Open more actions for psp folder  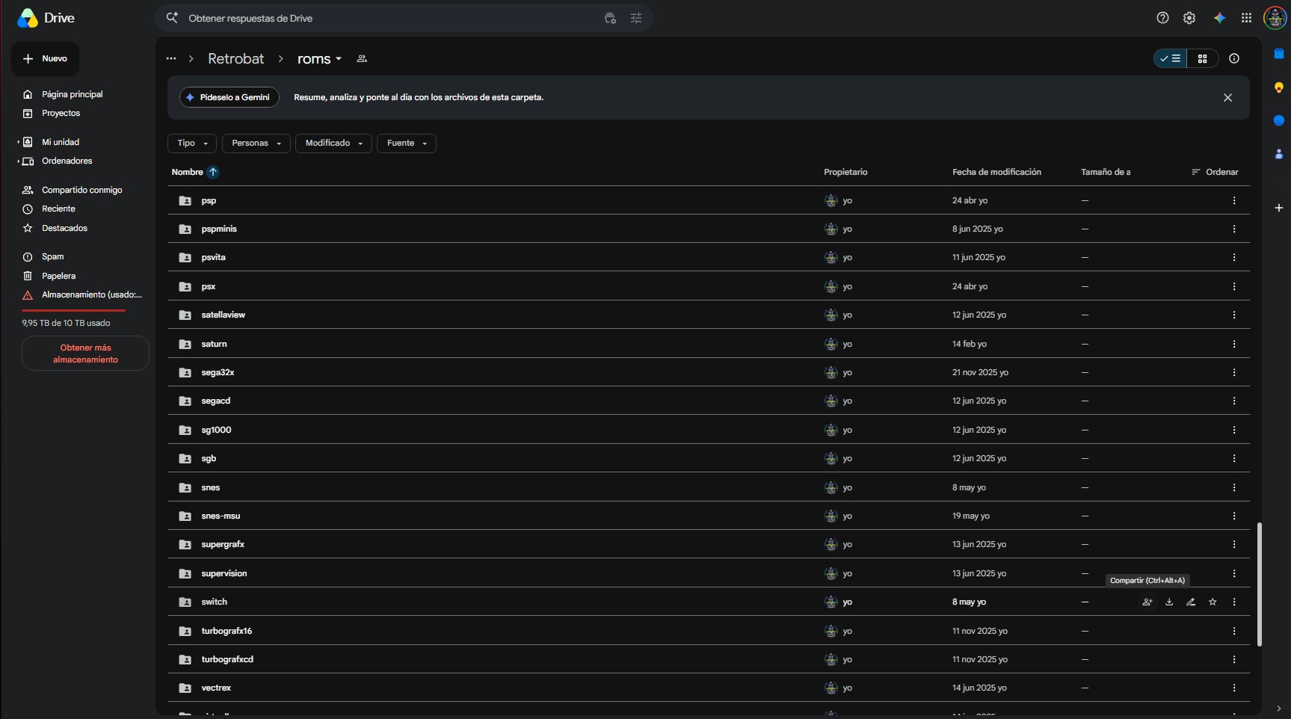tap(1234, 200)
